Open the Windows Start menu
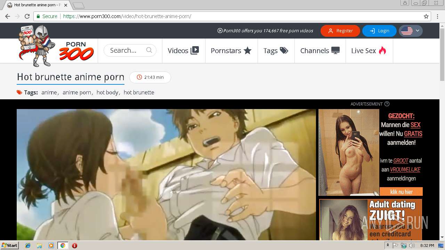Image resolution: width=445 pixels, height=250 pixels. [9, 245]
